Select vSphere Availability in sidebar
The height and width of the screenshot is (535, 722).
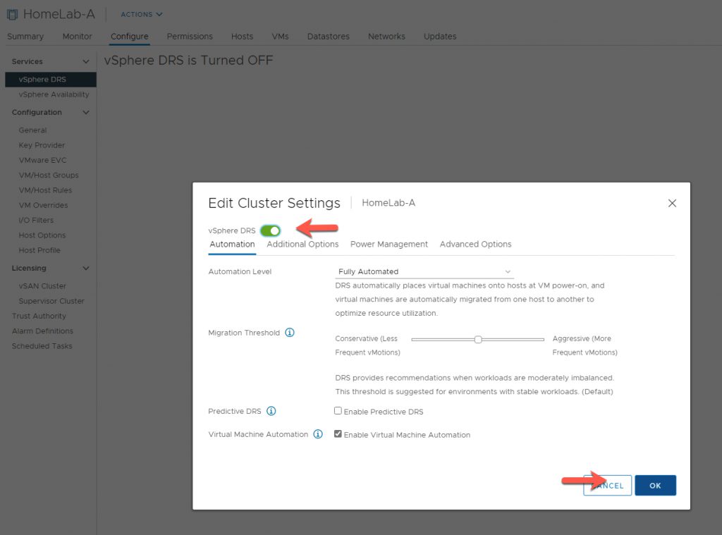(x=54, y=94)
